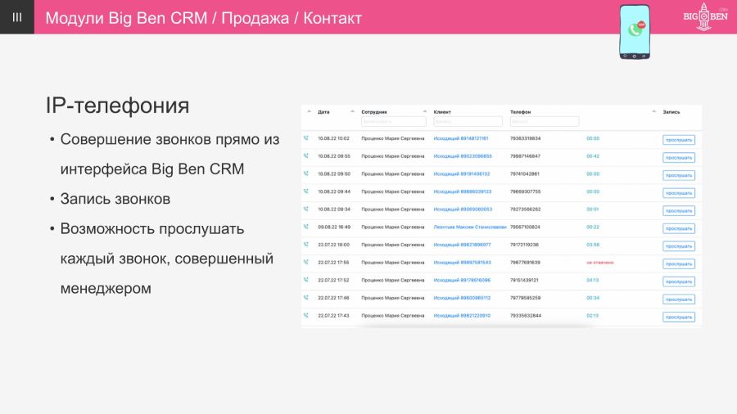This screenshot has width=737, height=414.
Task: Click call icon for 22.07.22 18:00 row
Action: 306,245
